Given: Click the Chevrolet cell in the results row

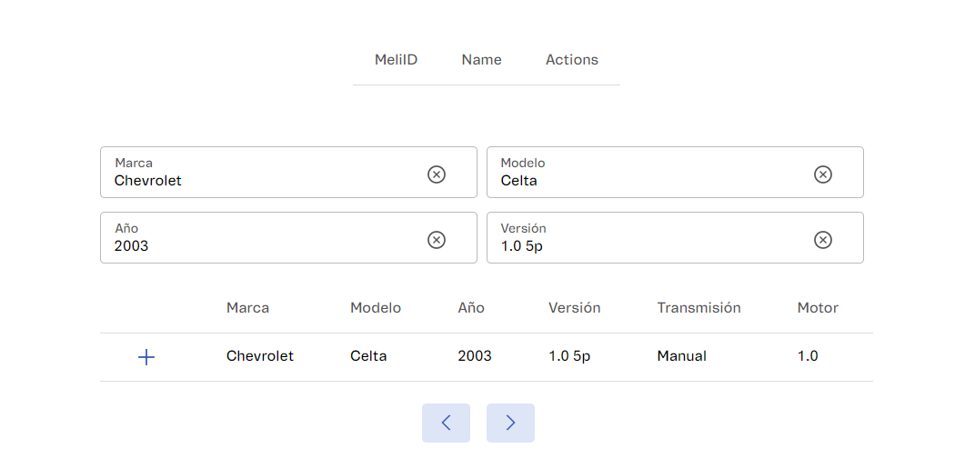Looking at the screenshot, I should (260, 356).
